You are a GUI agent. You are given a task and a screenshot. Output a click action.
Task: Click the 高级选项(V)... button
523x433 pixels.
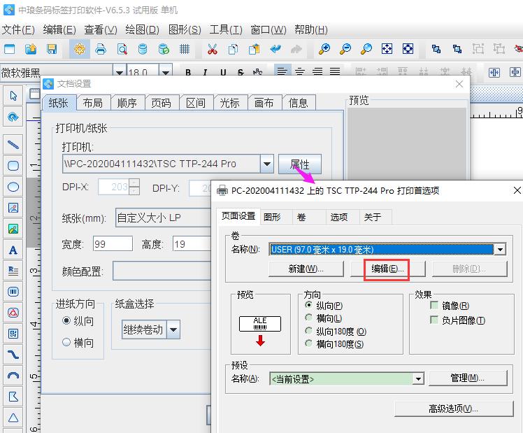[x=454, y=409]
